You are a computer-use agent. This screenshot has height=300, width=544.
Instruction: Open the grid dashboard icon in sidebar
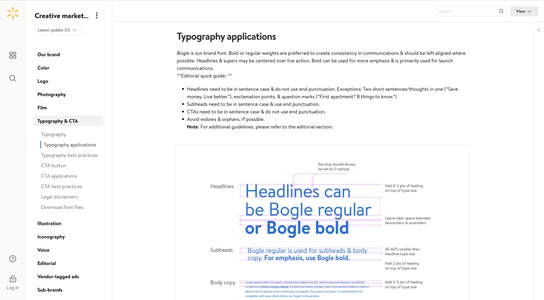[13, 55]
